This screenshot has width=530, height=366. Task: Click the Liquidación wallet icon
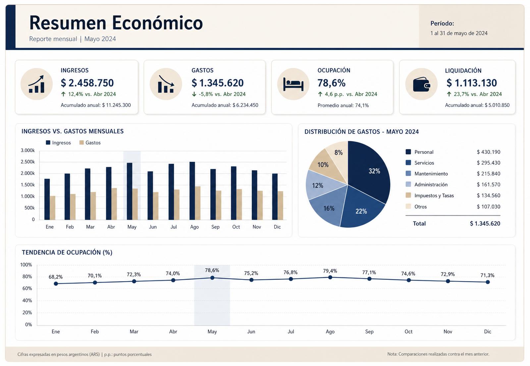click(x=421, y=84)
